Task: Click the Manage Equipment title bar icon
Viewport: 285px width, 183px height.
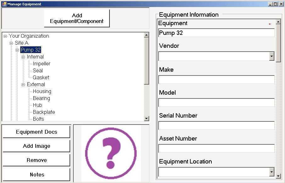Action: tap(4, 4)
